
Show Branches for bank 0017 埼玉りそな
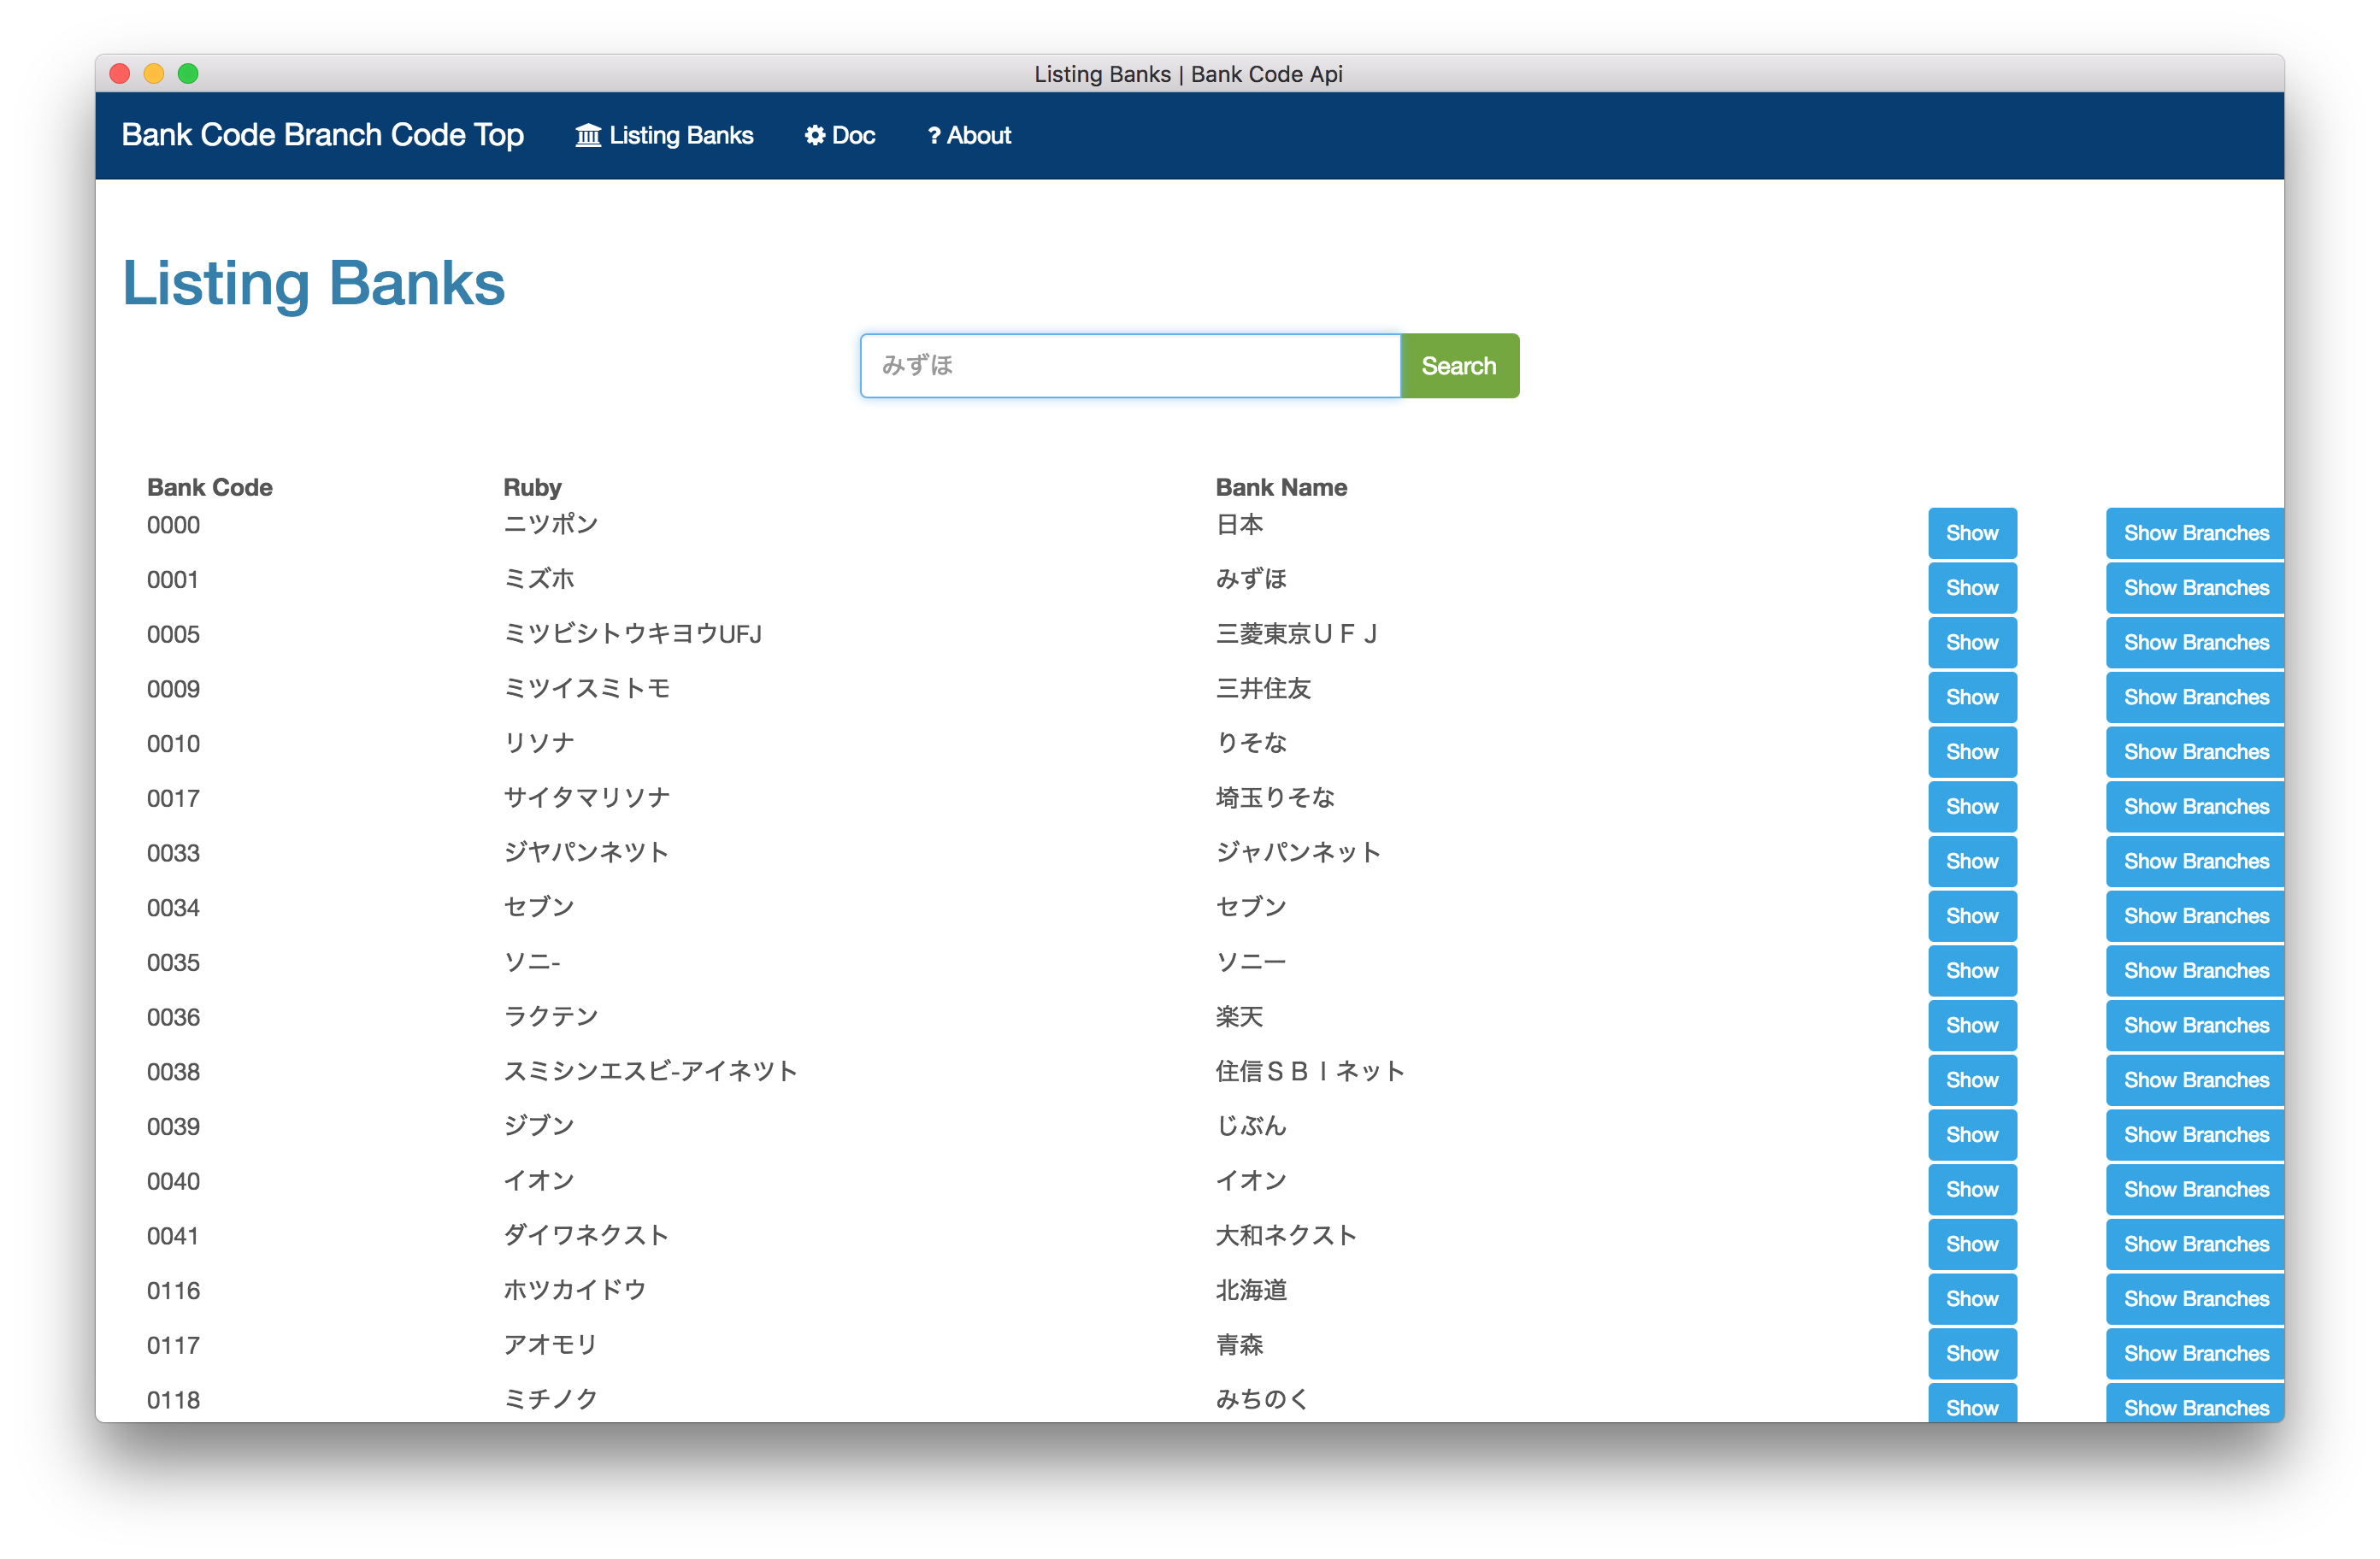(2195, 806)
